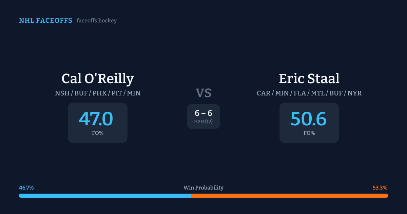Click the VS text between players
This screenshot has width=407, height=214.
click(x=203, y=93)
